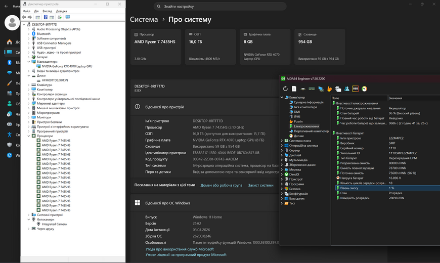
Task: Click the shield Privacy icon in Settings sidebar
Action: tap(10, 145)
